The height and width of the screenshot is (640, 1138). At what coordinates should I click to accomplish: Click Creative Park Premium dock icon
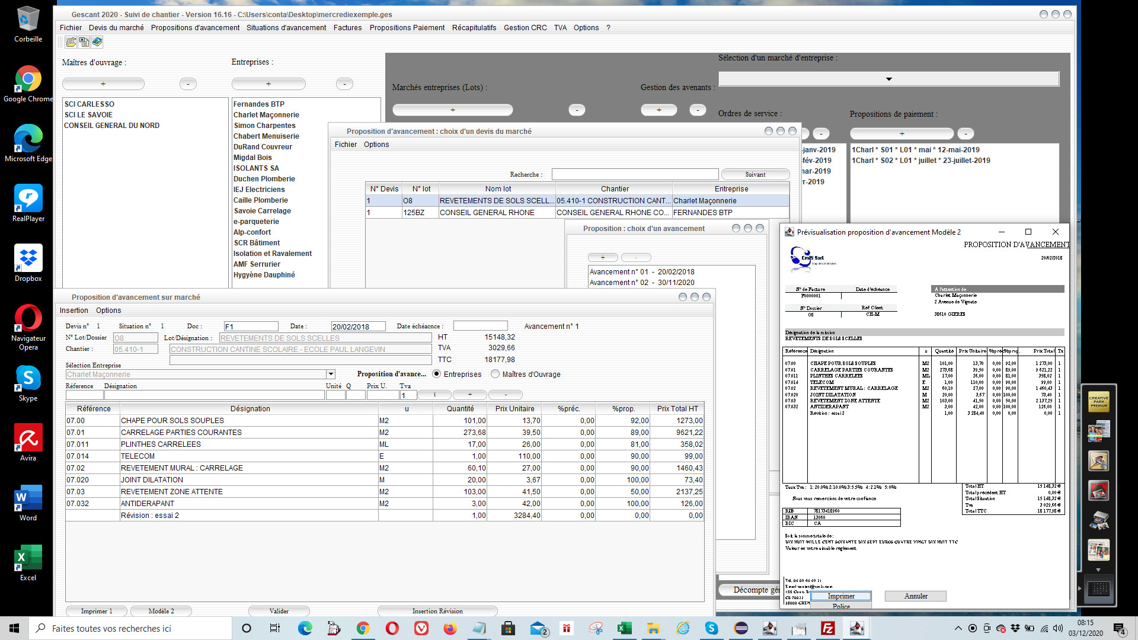1098,401
